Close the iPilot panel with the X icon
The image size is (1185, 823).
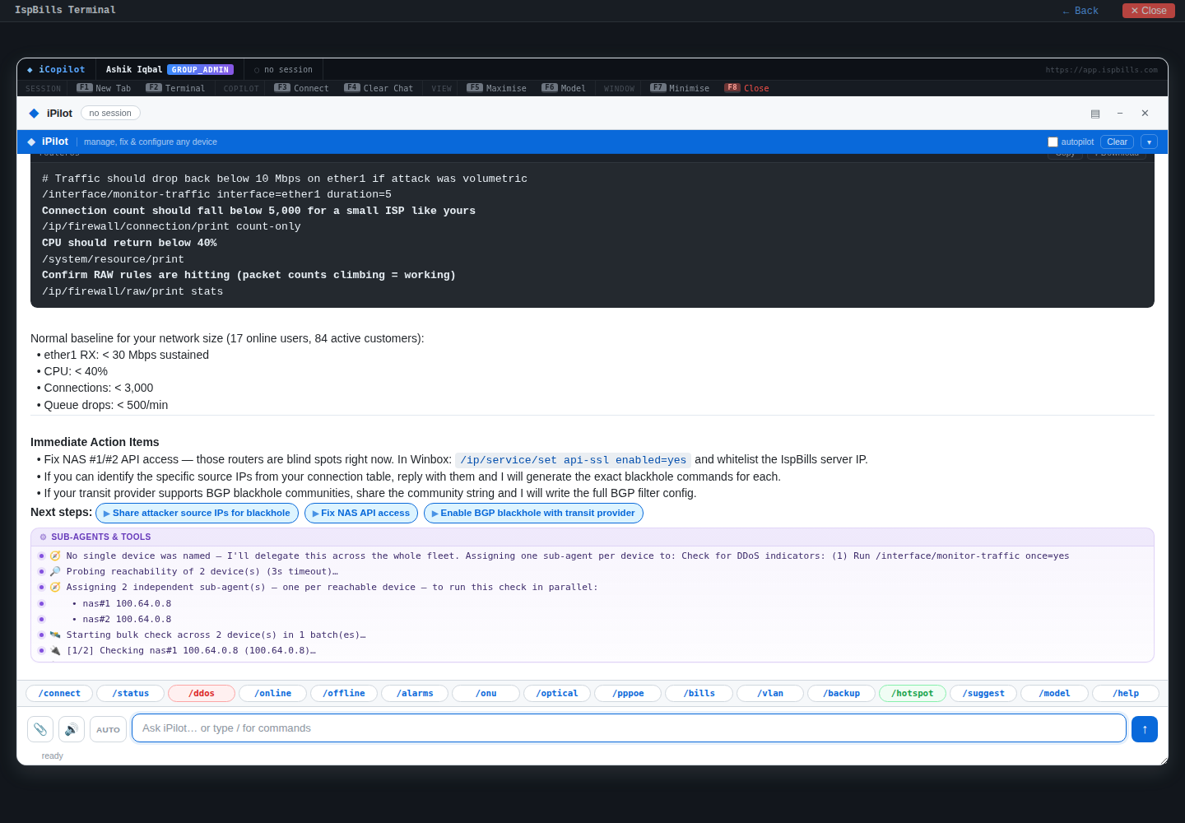point(1145,114)
